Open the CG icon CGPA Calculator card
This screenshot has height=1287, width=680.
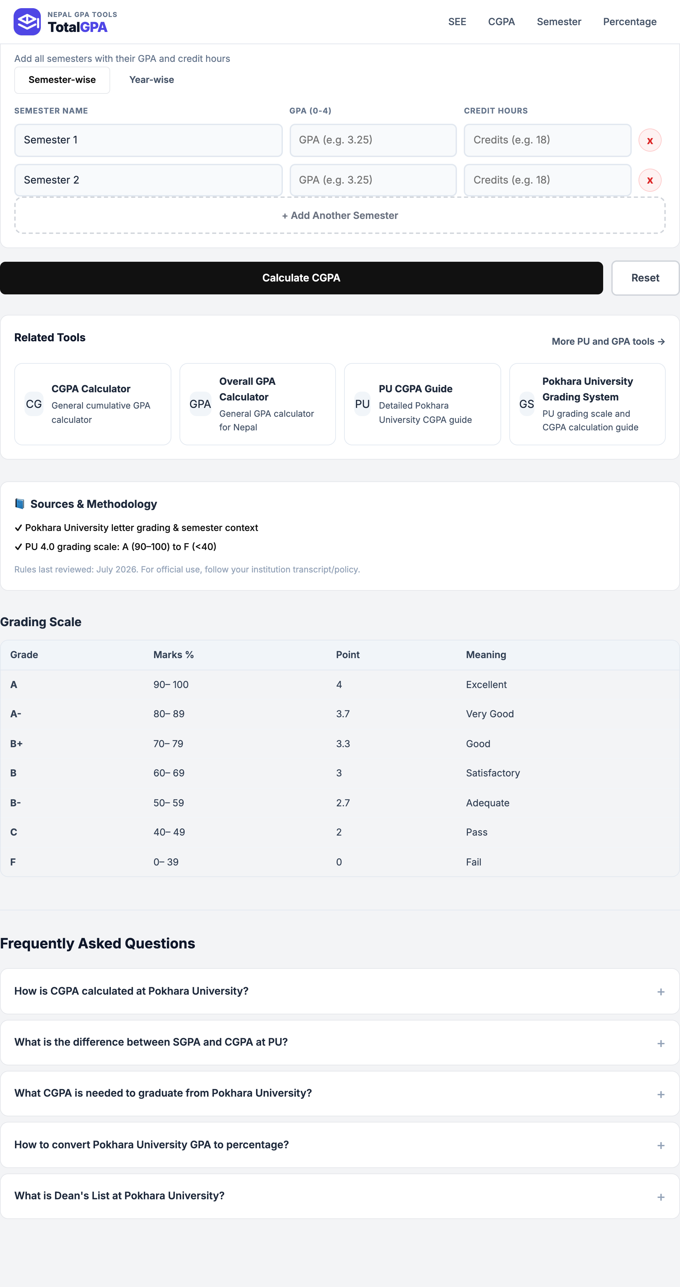pos(93,404)
